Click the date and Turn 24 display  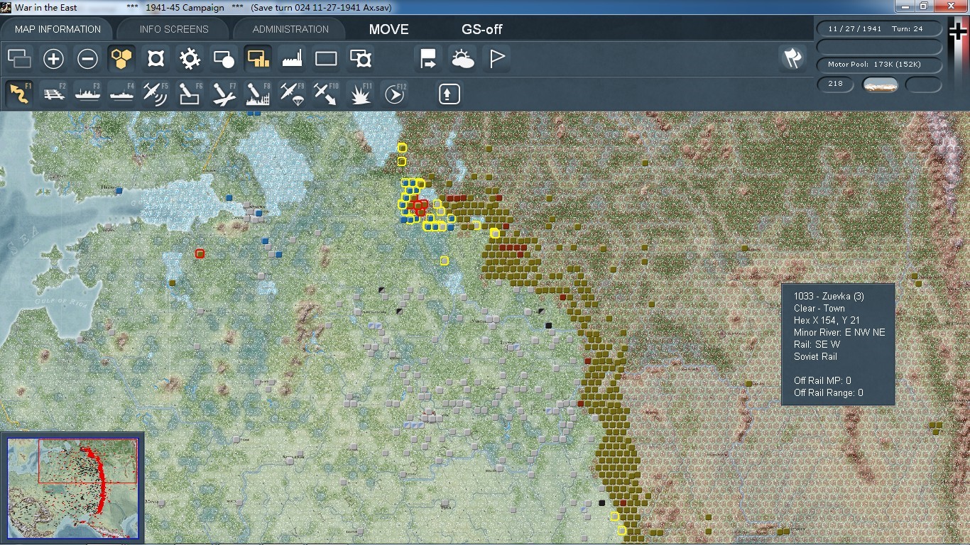coord(879,29)
